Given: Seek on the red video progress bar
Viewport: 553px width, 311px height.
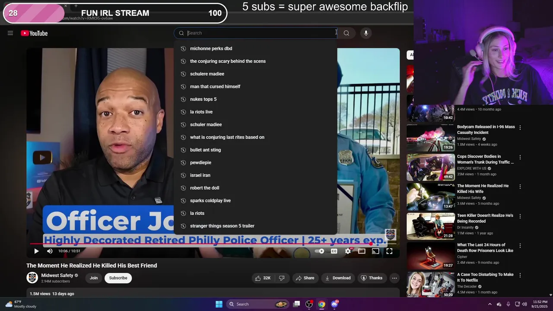Looking at the screenshot, I should (x=213, y=244).
